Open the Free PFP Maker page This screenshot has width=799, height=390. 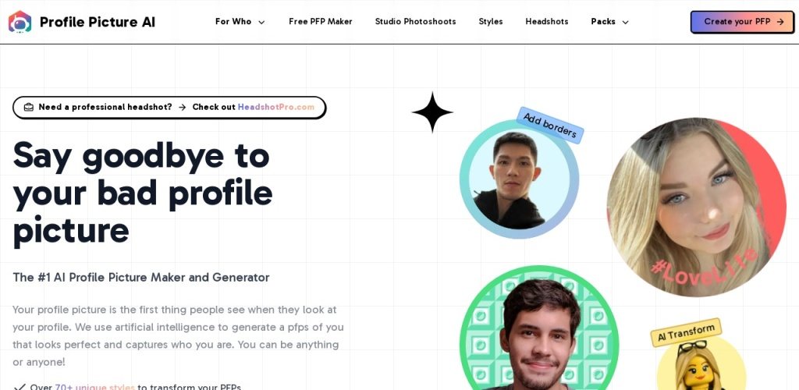pos(321,22)
